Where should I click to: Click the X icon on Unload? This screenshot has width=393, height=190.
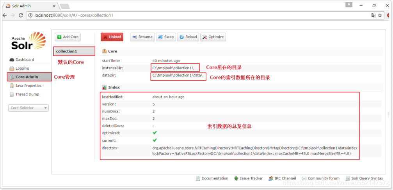[x=105, y=37]
